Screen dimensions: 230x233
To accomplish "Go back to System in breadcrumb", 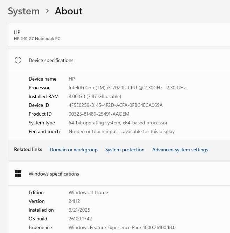I will click(x=24, y=11).
